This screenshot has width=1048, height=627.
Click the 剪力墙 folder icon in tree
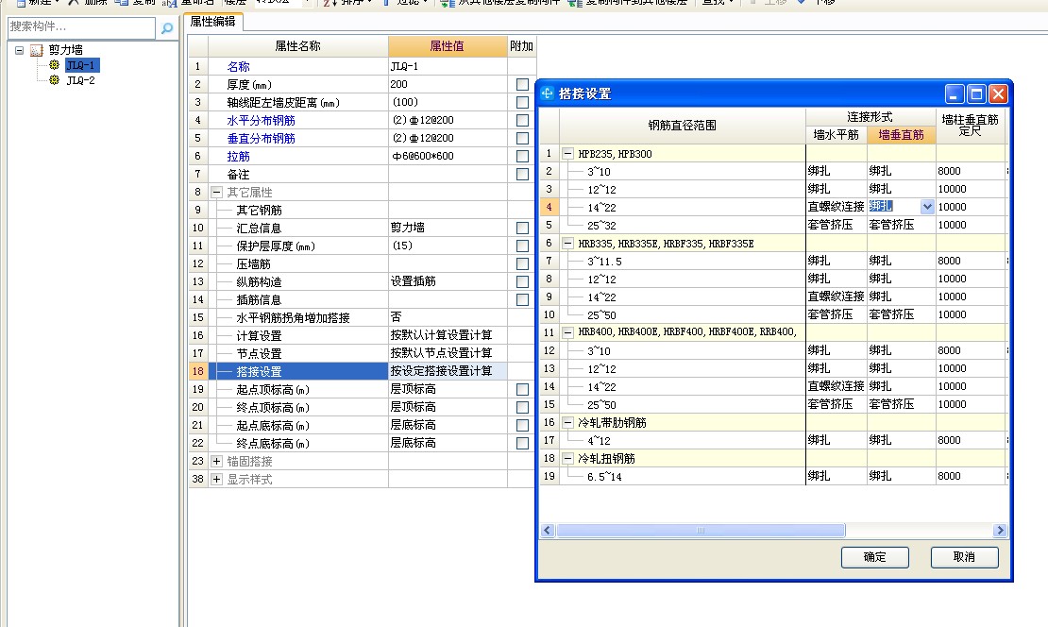pyautogui.click(x=37, y=50)
